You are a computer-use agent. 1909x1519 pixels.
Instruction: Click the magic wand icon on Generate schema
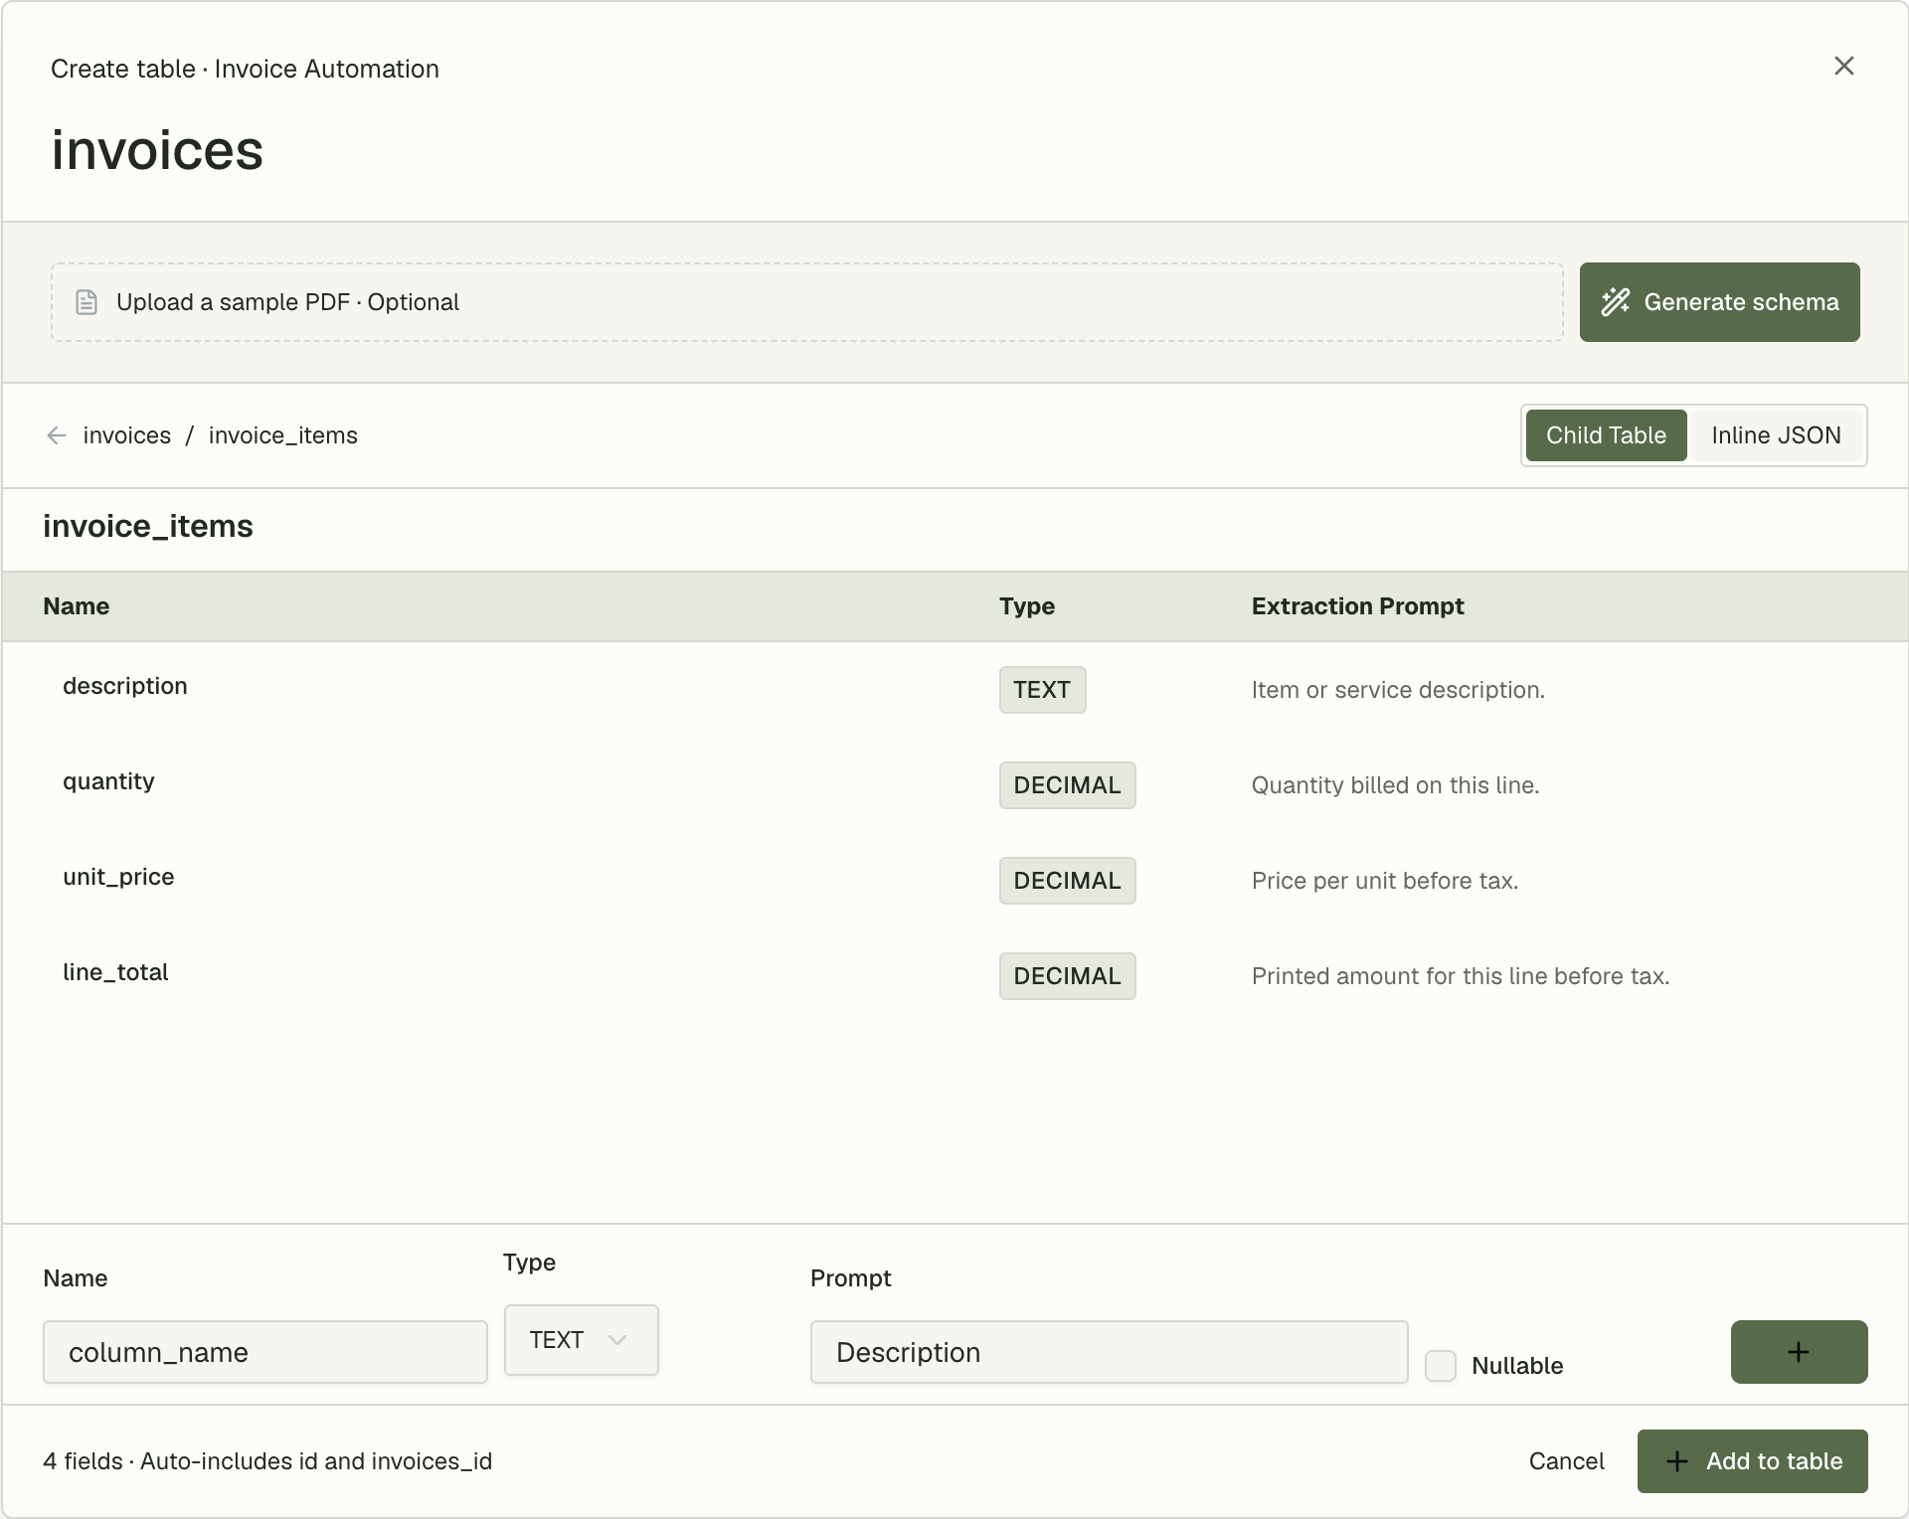1616,302
